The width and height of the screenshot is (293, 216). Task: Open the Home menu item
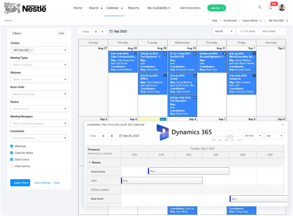click(x=78, y=8)
